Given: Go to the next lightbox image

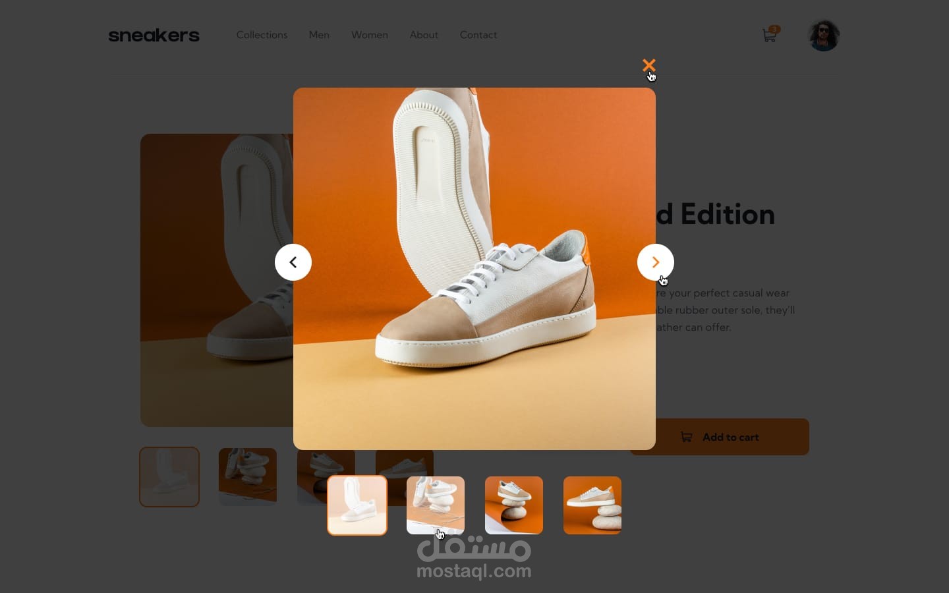Looking at the screenshot, I should tap(656, 262).
